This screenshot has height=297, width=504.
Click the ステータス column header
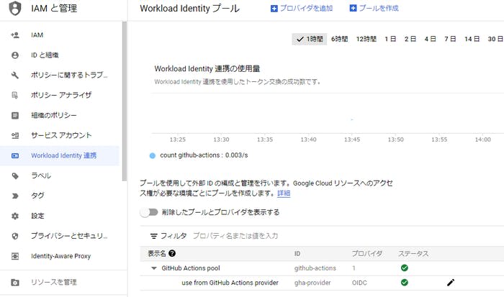coord(413,254)
